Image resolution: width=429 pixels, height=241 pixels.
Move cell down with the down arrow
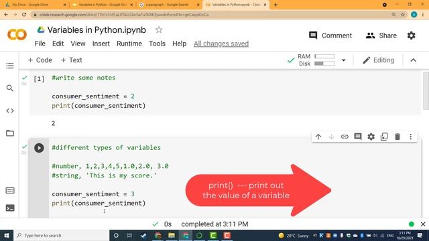(x=331, y=137)
